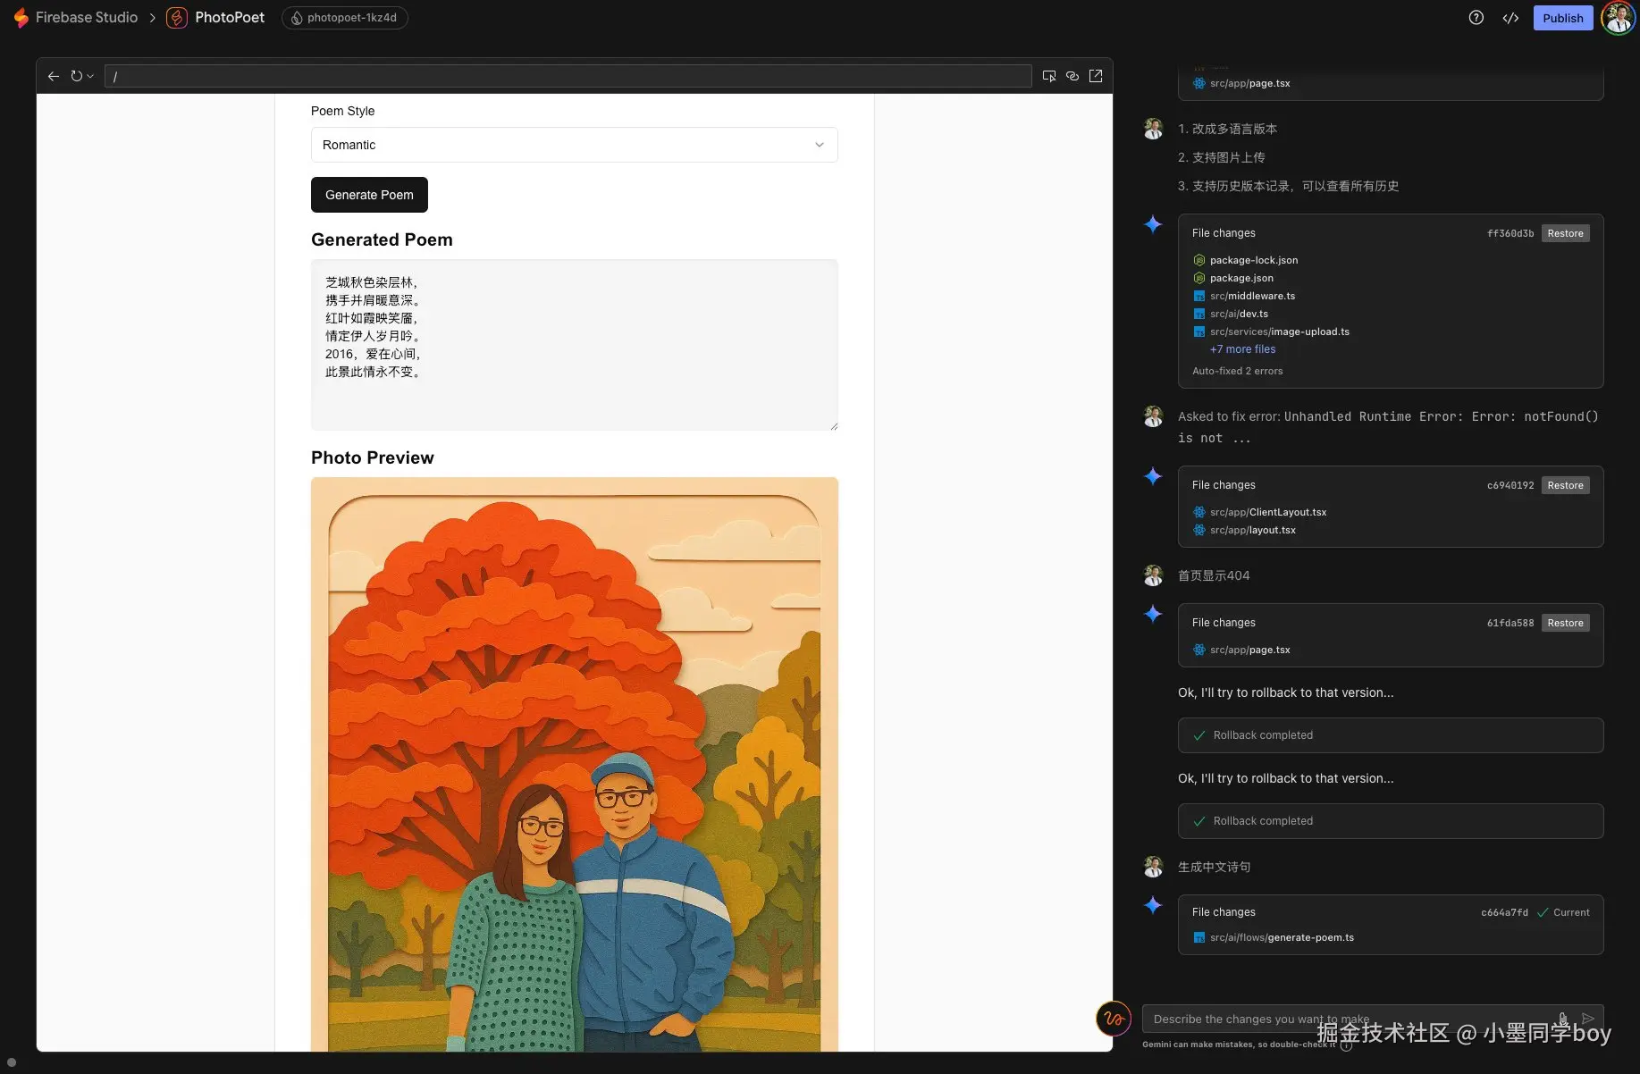Click the Current version indicator for c664a7fd
This screenshot has height=1074, width=1640.
coord(1563,912)
